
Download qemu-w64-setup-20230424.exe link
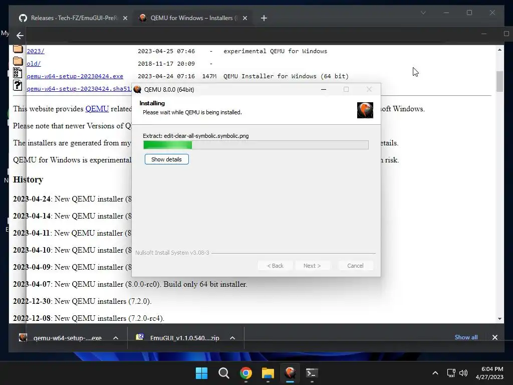click(75, 76)
